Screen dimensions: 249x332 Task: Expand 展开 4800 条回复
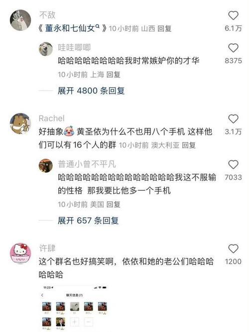point(91,91)
